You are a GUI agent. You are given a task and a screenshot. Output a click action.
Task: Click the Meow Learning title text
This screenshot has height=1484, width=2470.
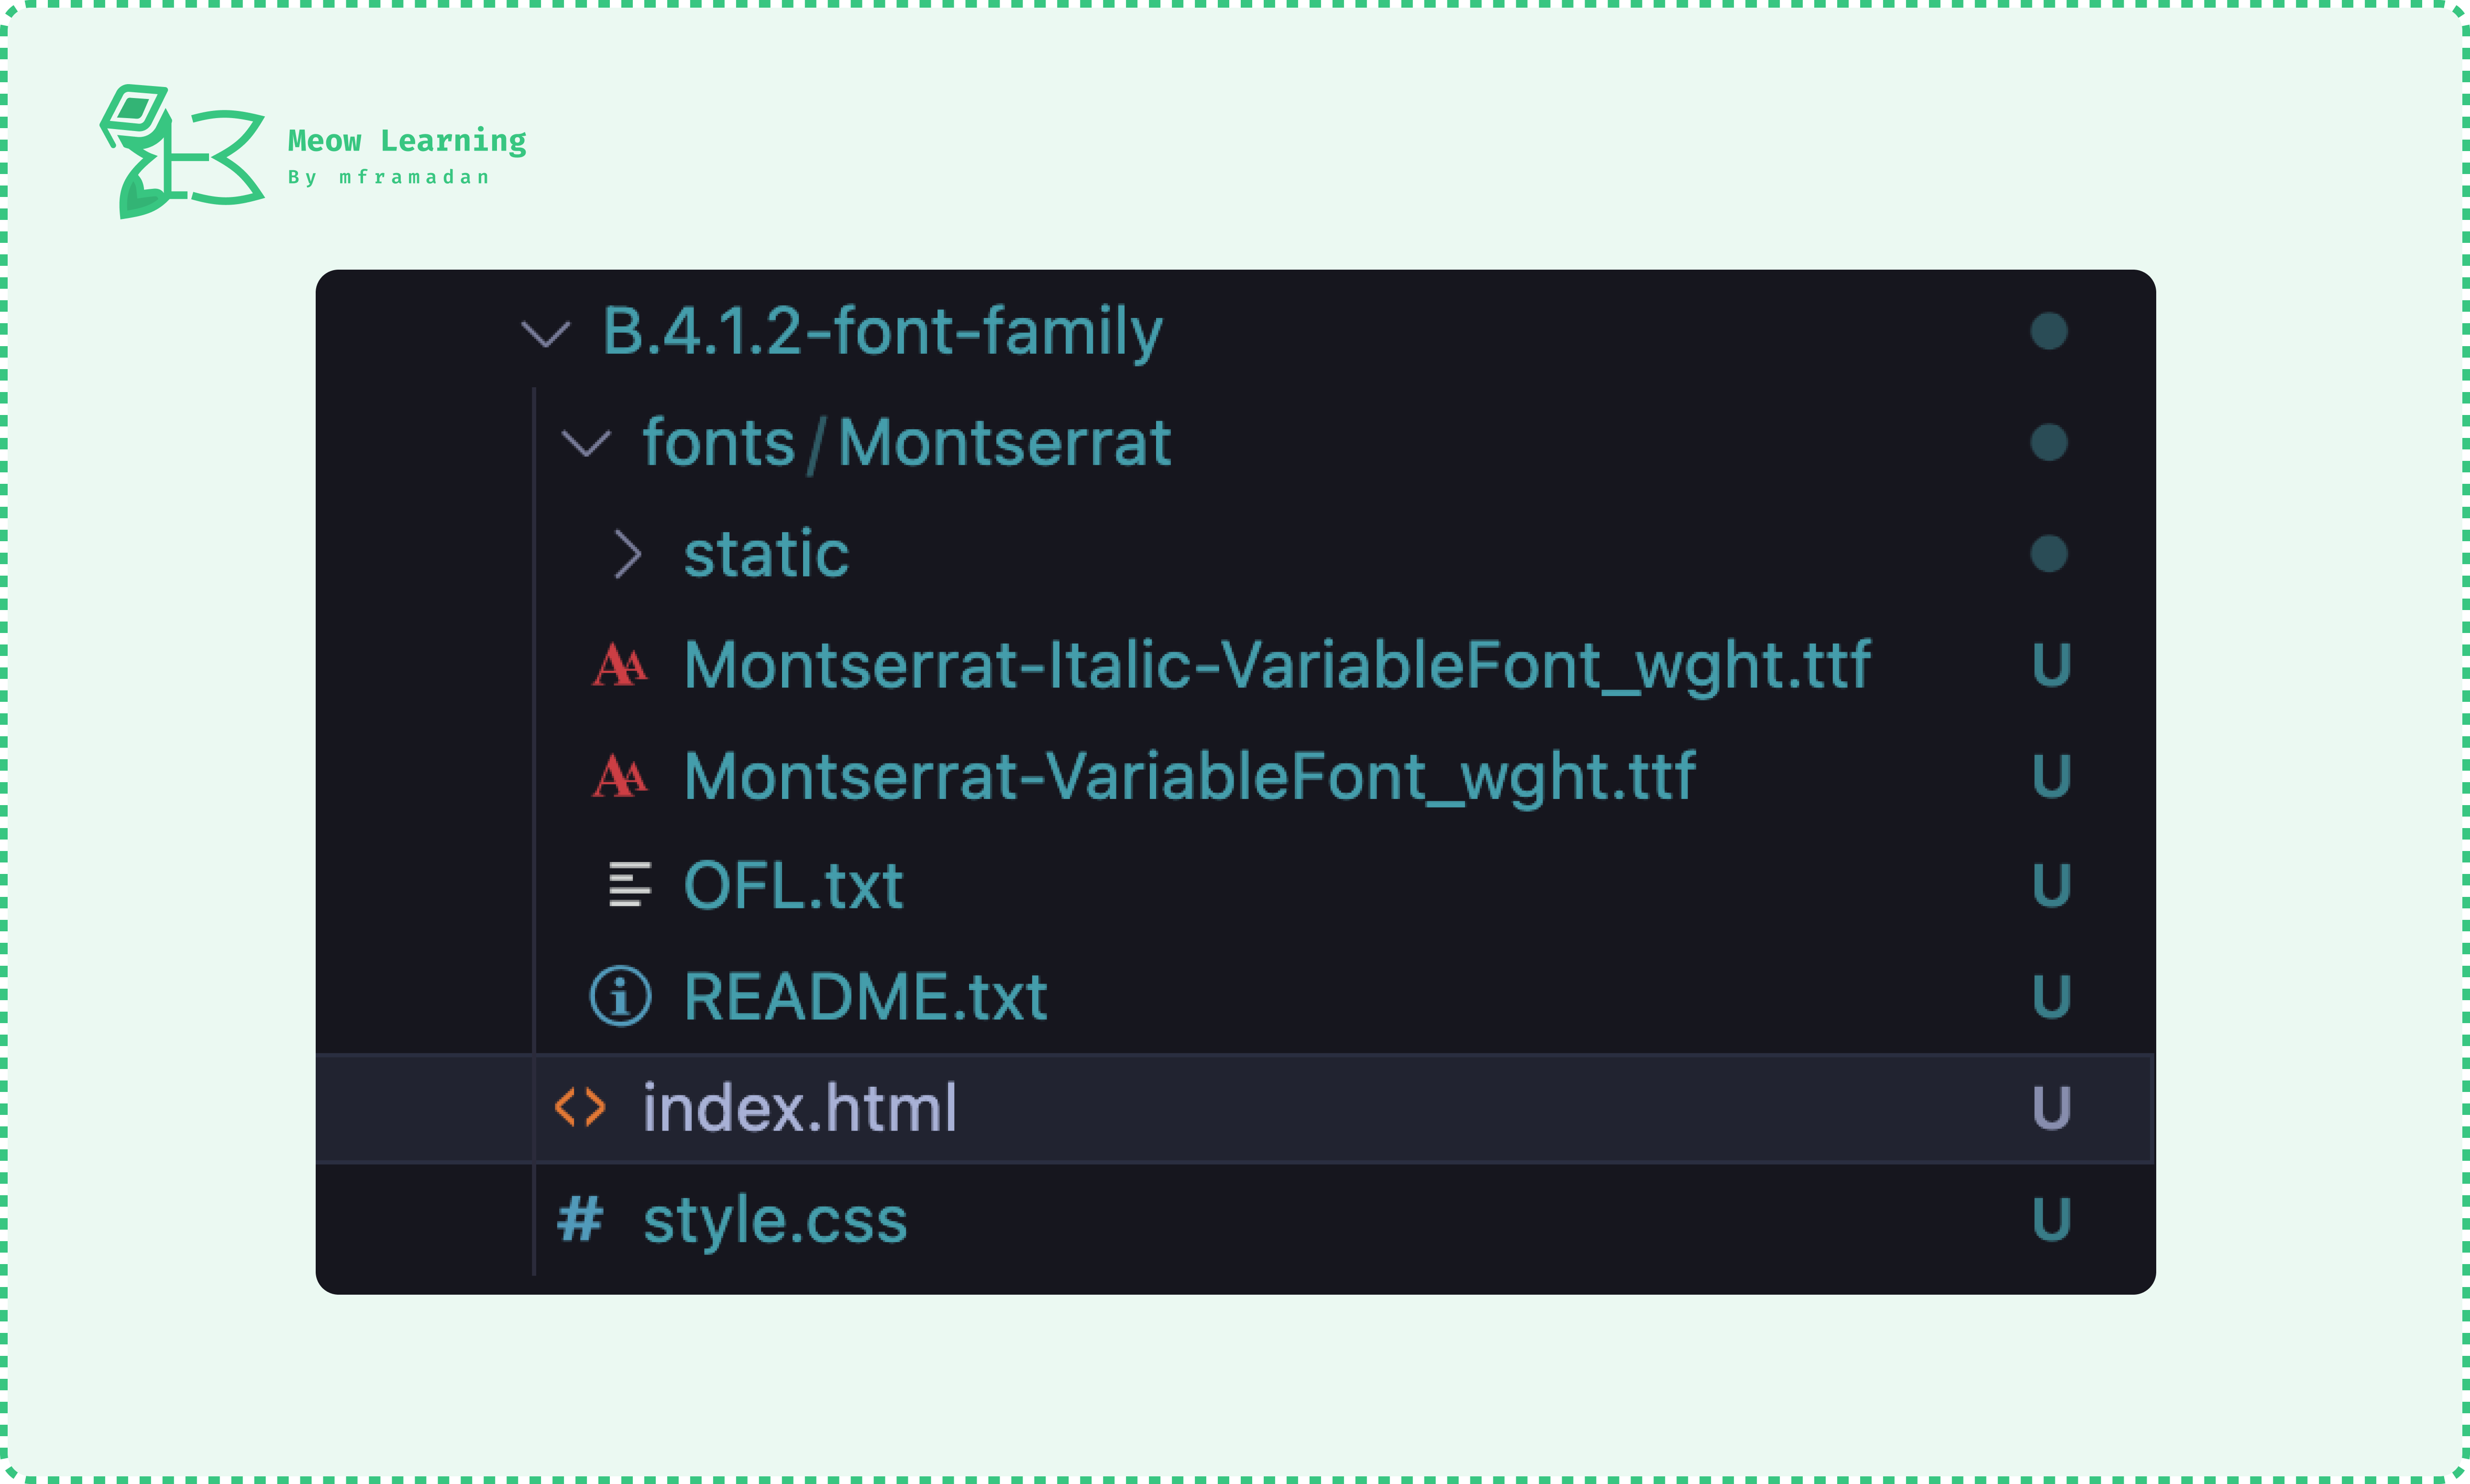click(407, 141)
